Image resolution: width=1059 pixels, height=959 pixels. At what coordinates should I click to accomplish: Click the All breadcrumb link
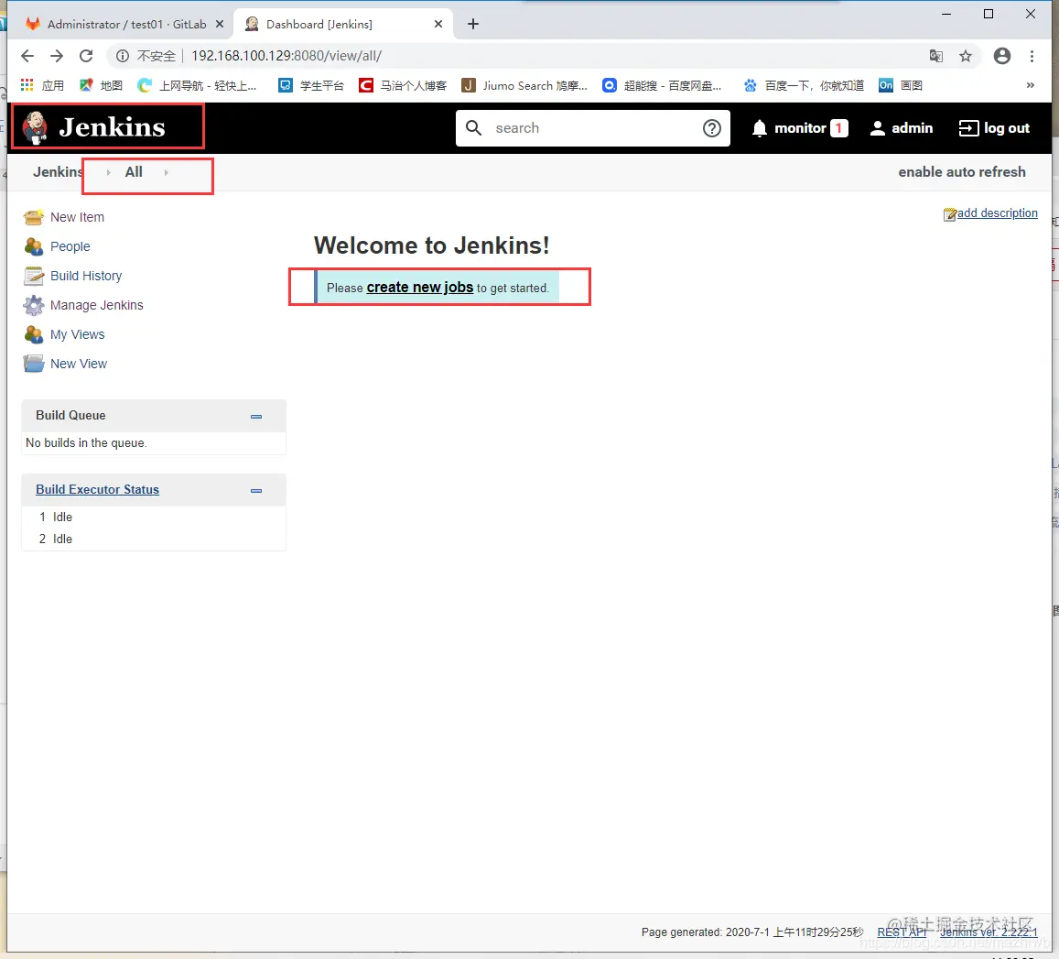pyautogui.click(x=134, y=172)
